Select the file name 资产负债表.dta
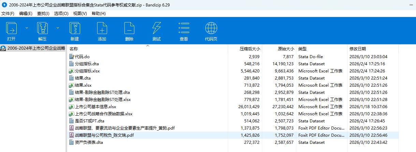The height and width of the screenshot is (152, 416). click(x=89, y=142)
